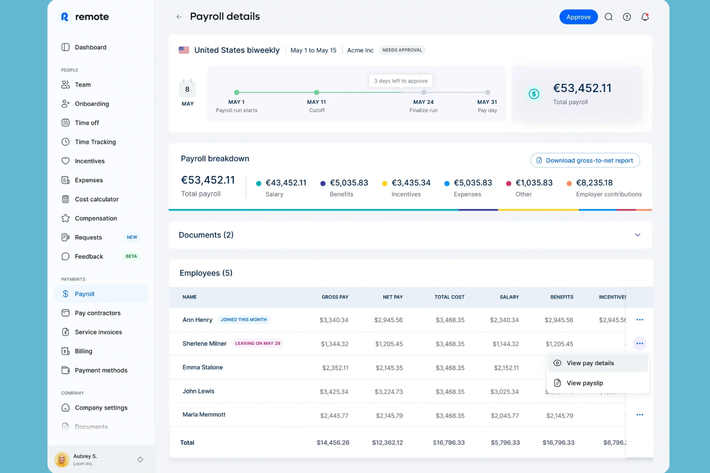Select View pay details in the menu

coord(590,363)
